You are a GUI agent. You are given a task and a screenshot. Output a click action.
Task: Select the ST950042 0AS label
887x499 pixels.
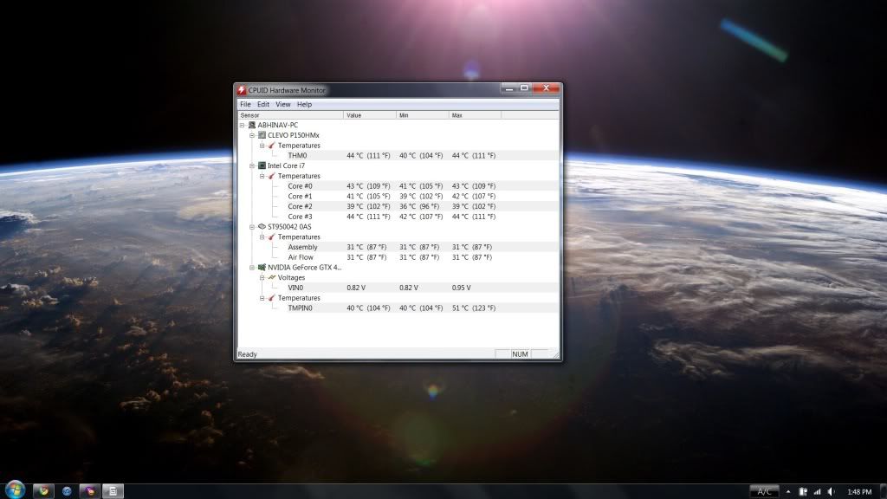(289, 227)
